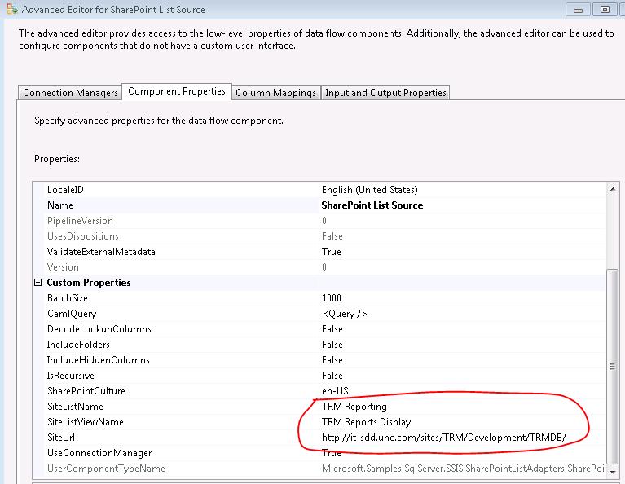Select the DecodeLookupColumns False value
The image size is (625, 484).
[332, 329]
